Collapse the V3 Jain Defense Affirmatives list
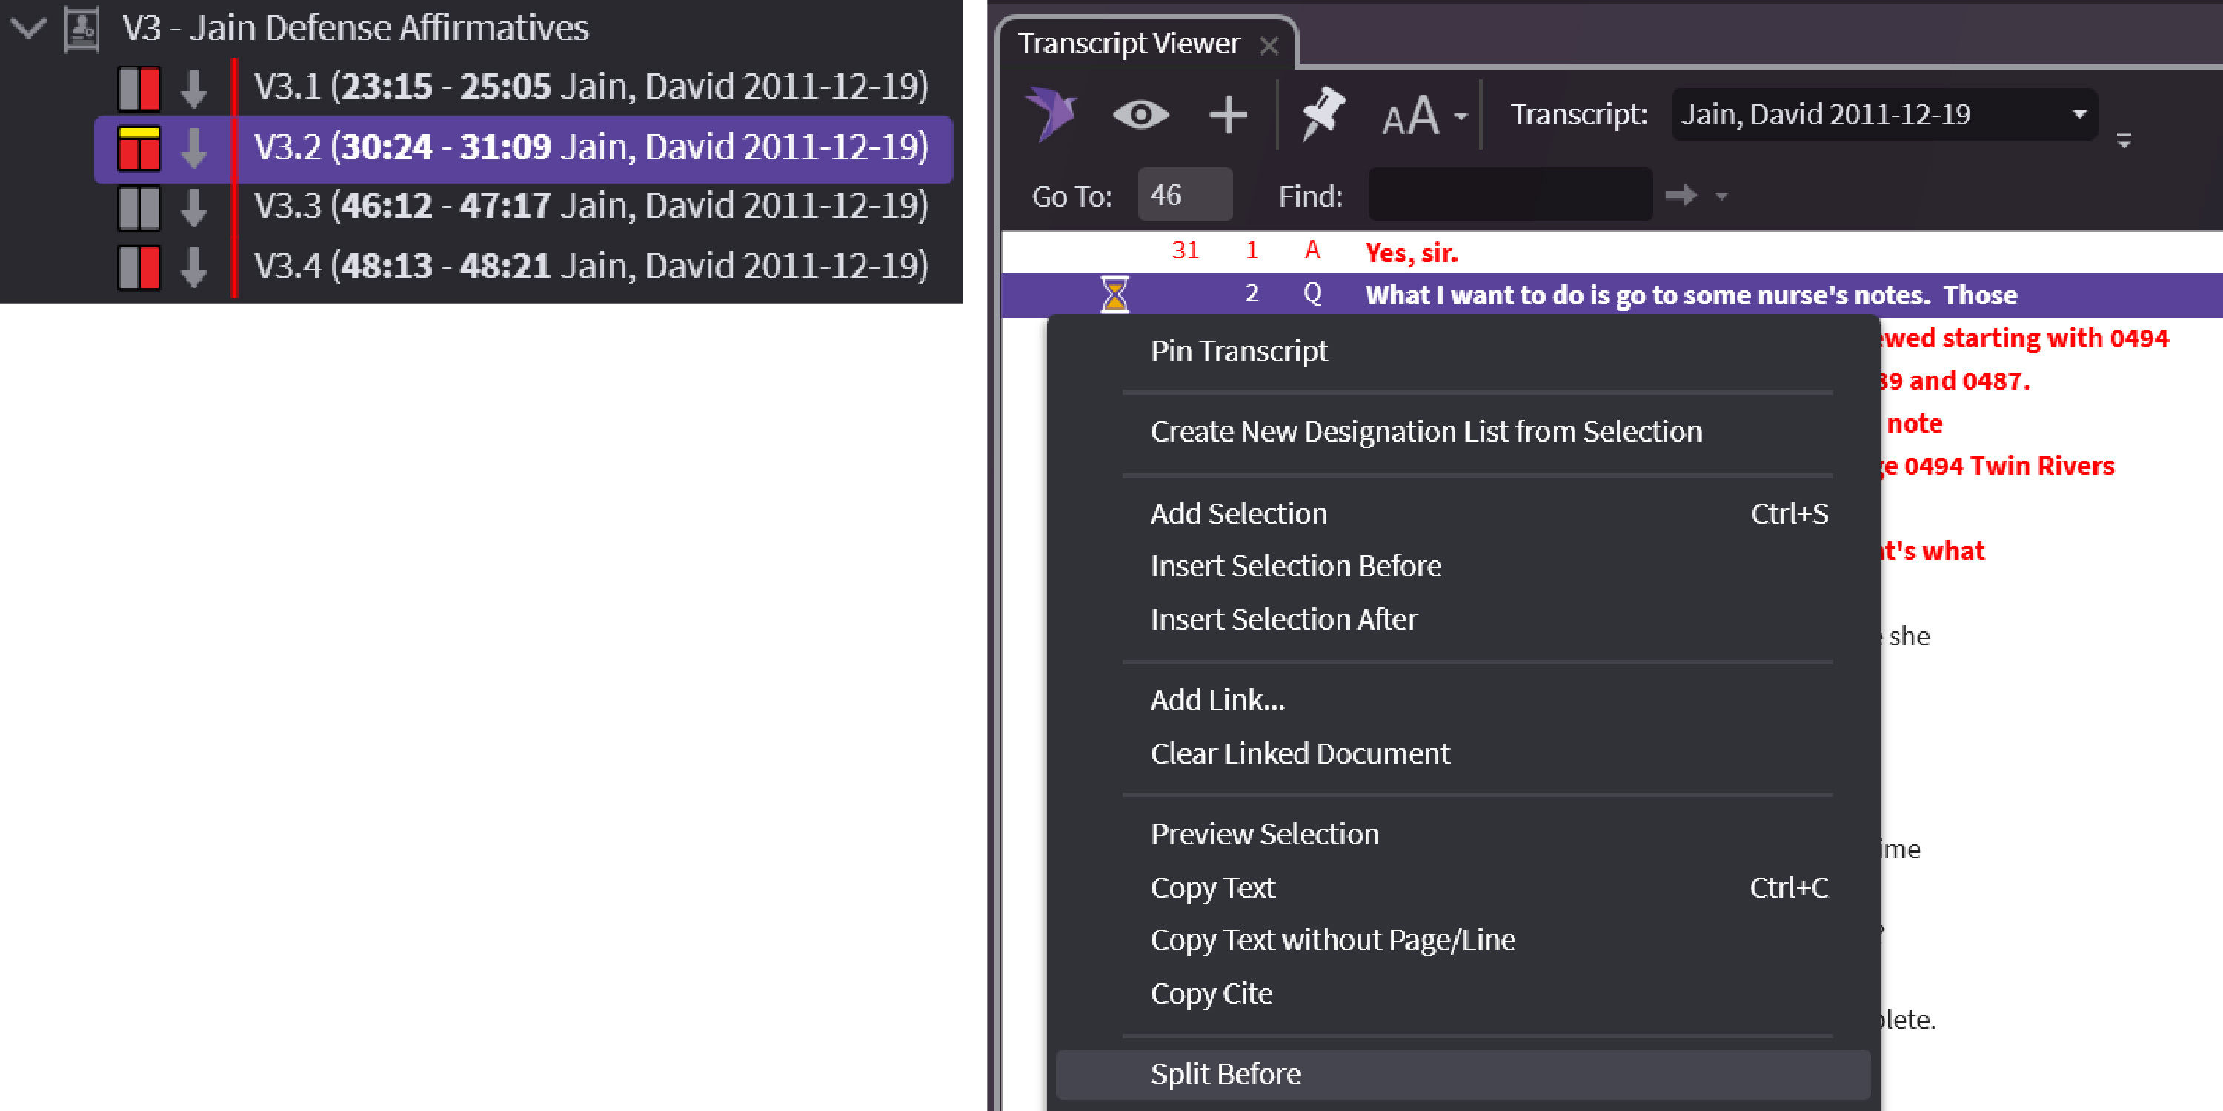Image resolution: width=2223 pixels, height=1111 pixels. [27, 28]
